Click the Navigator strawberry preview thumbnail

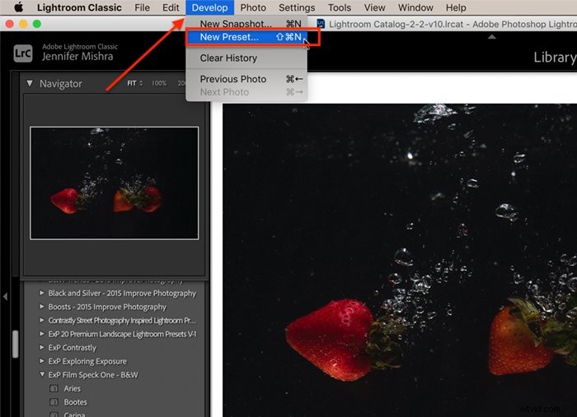pos(114,183)
